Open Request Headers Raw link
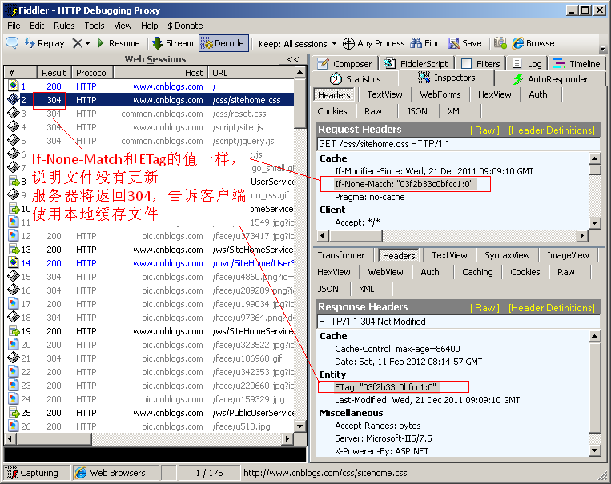 click(x=484, y=130)
